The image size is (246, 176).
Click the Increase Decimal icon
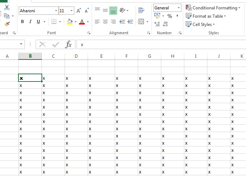coord(157,24)
